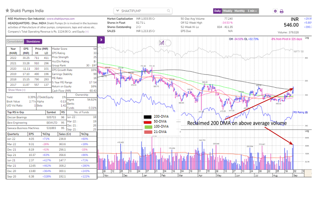The height and width of the screenshot is (199, 317).
Task: Expand Show More yearly EPS rows
Action: (17, 90)
